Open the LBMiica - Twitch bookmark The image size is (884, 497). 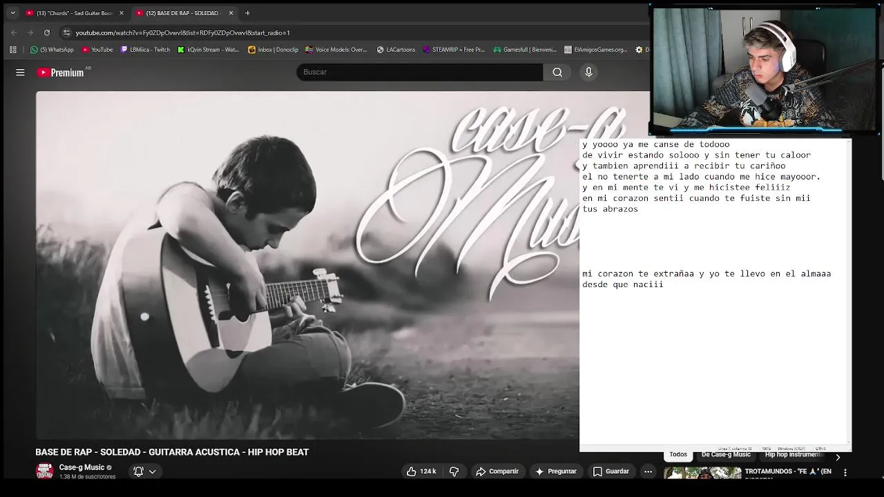pos(145,50)
